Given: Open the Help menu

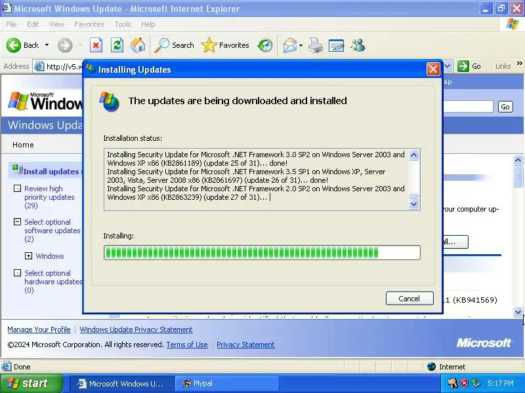Looking at the screenshot, I should [148, 24].
